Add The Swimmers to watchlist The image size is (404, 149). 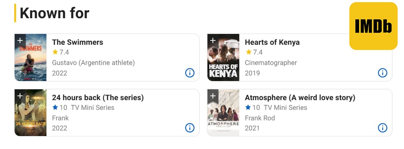20,40
